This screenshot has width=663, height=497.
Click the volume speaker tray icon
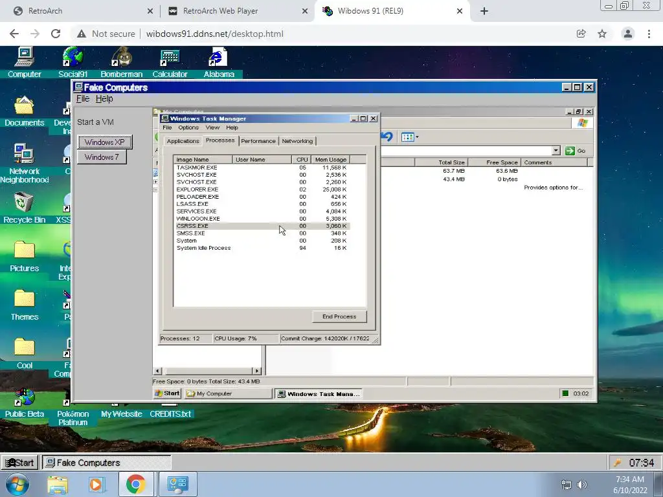coord(583,485)
